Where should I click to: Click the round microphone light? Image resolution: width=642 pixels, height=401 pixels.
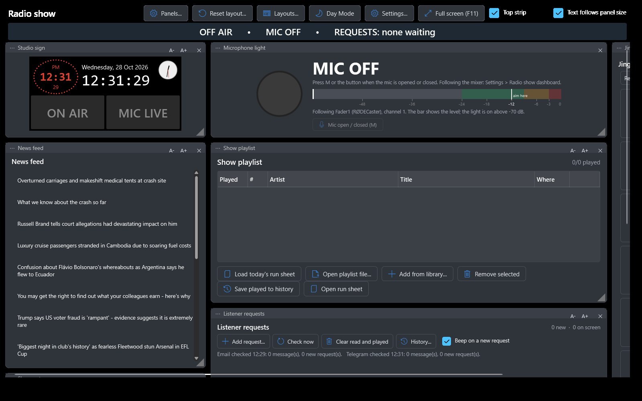click(279, 93)
